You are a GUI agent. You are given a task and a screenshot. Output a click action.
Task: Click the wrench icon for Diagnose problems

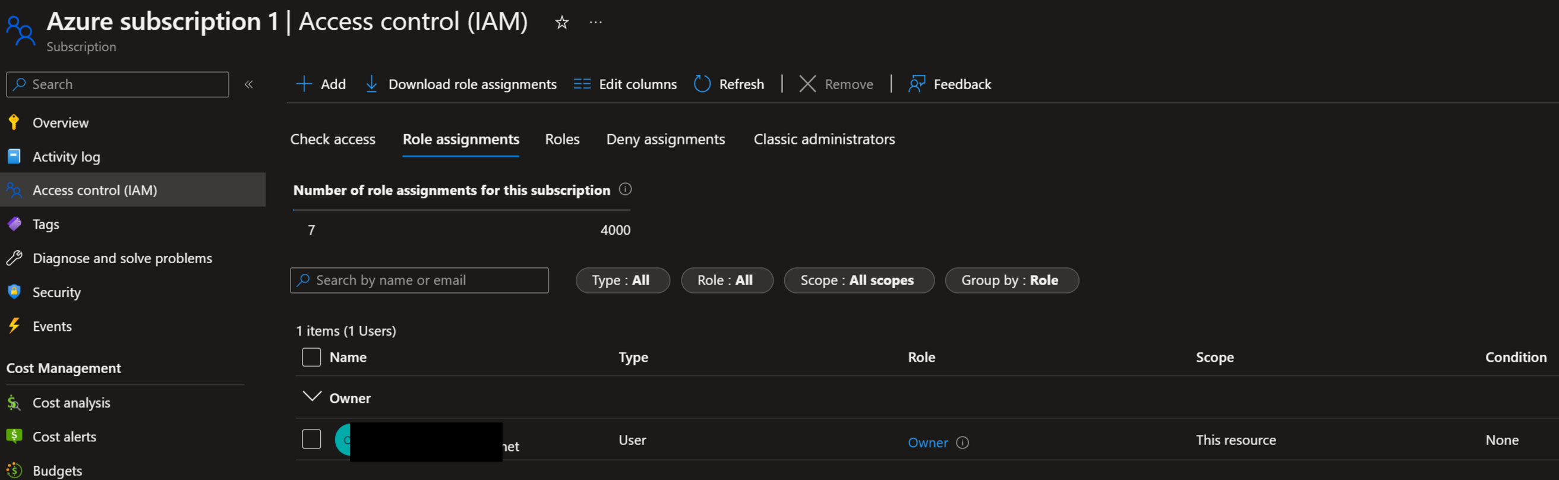[14, 258]
